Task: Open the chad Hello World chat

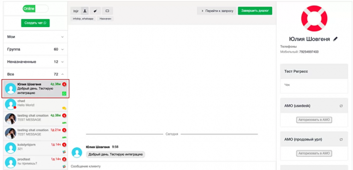Action: [35, 105]
